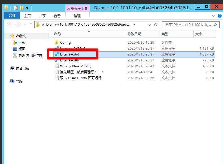Sort by the 修改日期 column header

pyautogui.click(x=143, y=34)
